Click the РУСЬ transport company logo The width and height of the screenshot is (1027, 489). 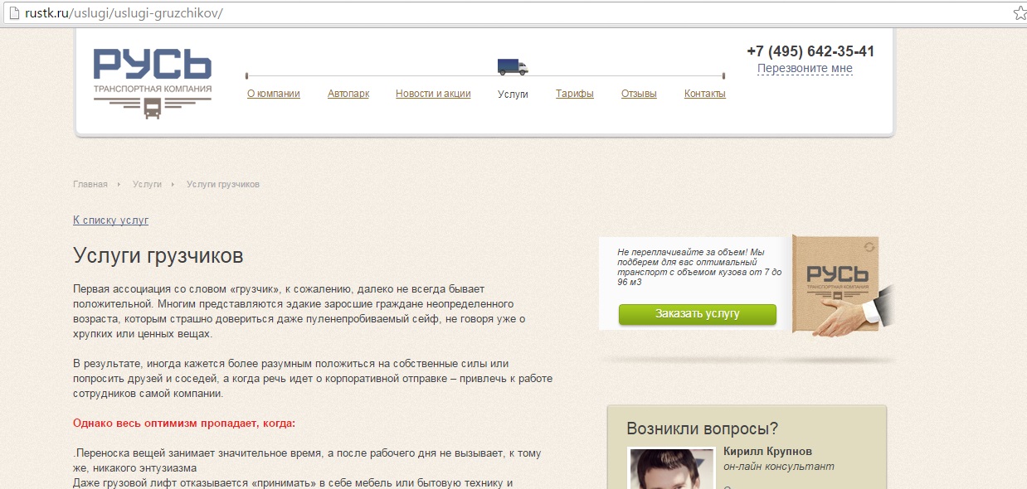point(153,85)
